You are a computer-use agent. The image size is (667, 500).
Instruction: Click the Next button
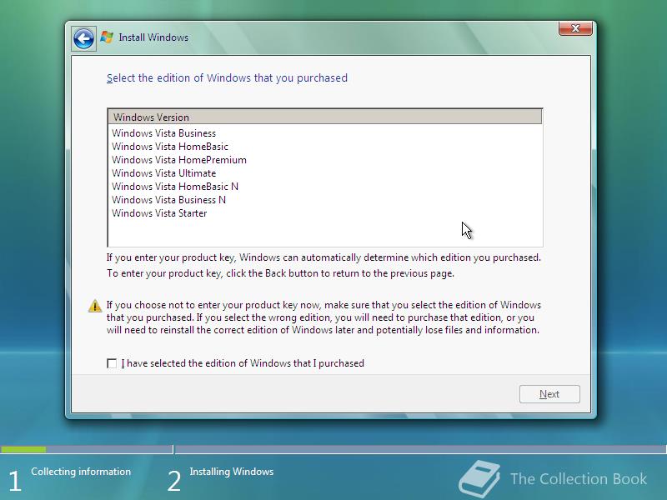click(549, 394)
